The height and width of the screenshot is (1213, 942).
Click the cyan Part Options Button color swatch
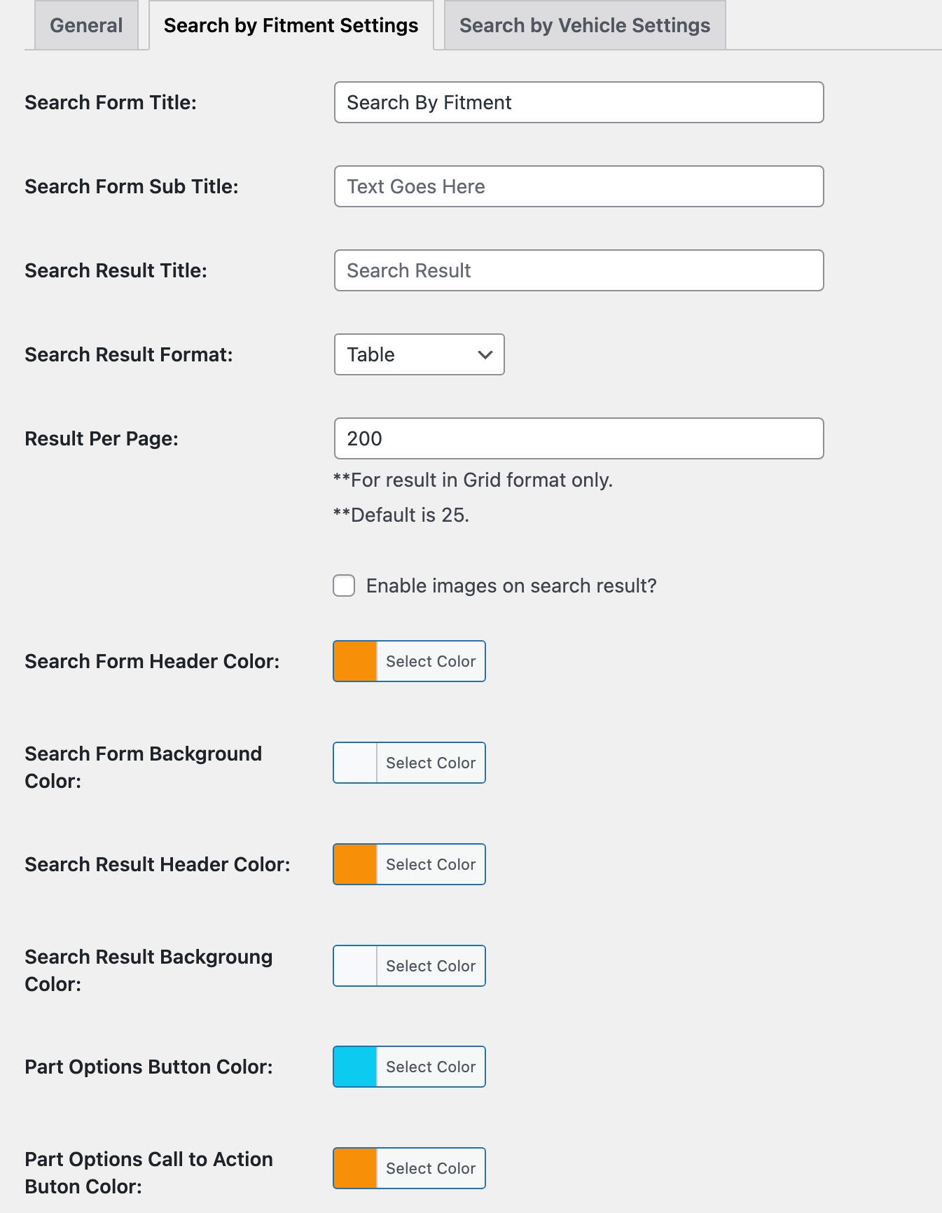point(355,1067)
